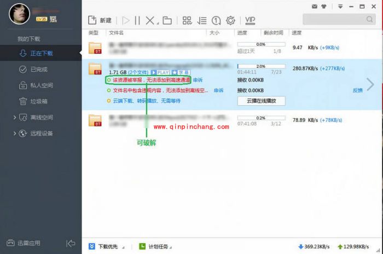Image resolution: width=383 pixels, height=254 pixels.
Task: Click the green 计划任务 clock icon
Action: point(142,246)
